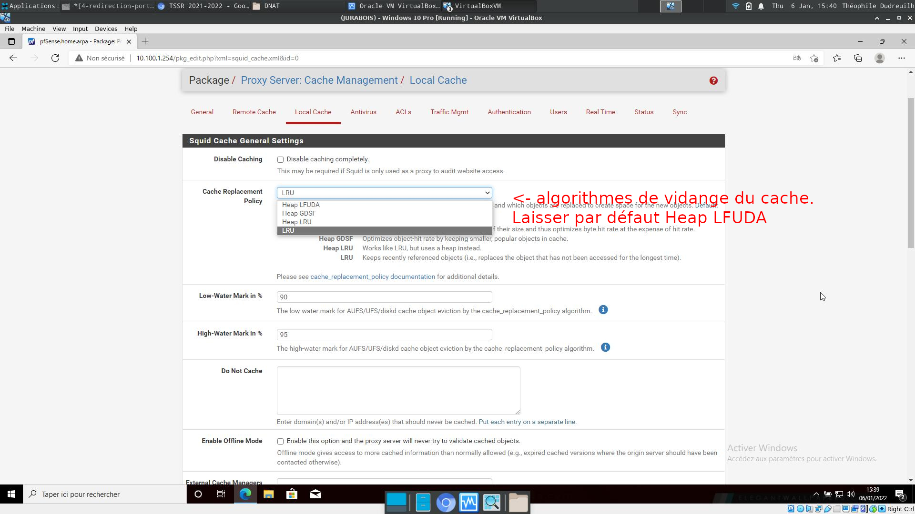
Task: Reload the page with the refresh icon
Action: [55, 58]
